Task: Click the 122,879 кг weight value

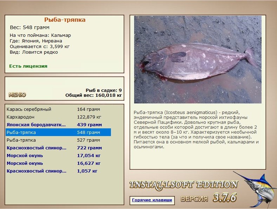Action: click(x=89, y=117)
